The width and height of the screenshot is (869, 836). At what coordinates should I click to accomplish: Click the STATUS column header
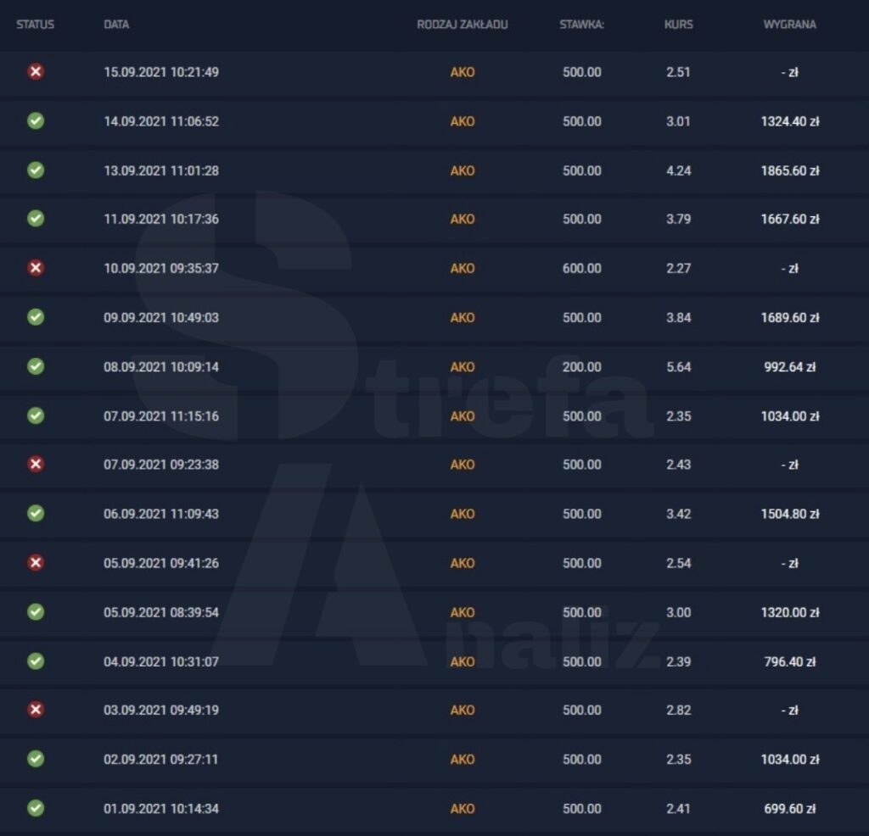point(36,25)
